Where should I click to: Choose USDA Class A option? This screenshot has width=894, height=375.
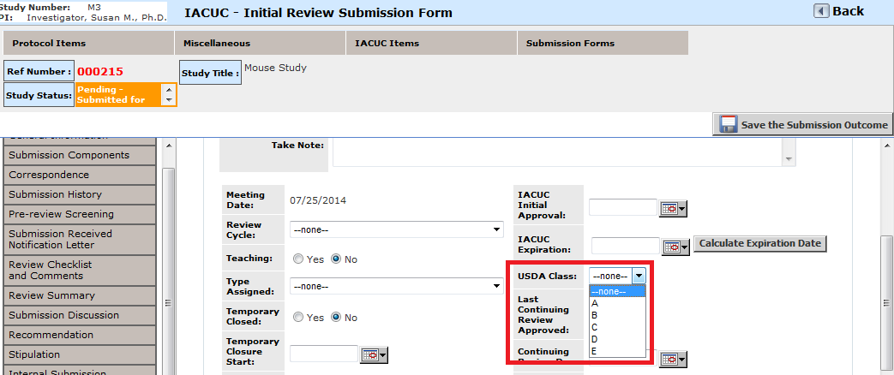617,303
